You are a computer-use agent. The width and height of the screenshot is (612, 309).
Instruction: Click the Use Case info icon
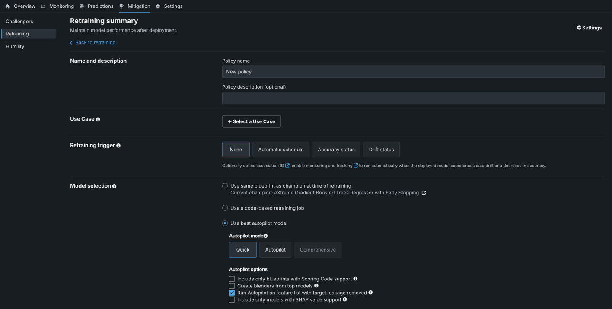pyautogui.click(x=98, y=120)
